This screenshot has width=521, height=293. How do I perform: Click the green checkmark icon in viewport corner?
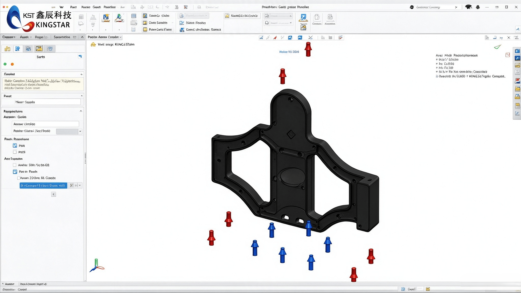[498, 47]
